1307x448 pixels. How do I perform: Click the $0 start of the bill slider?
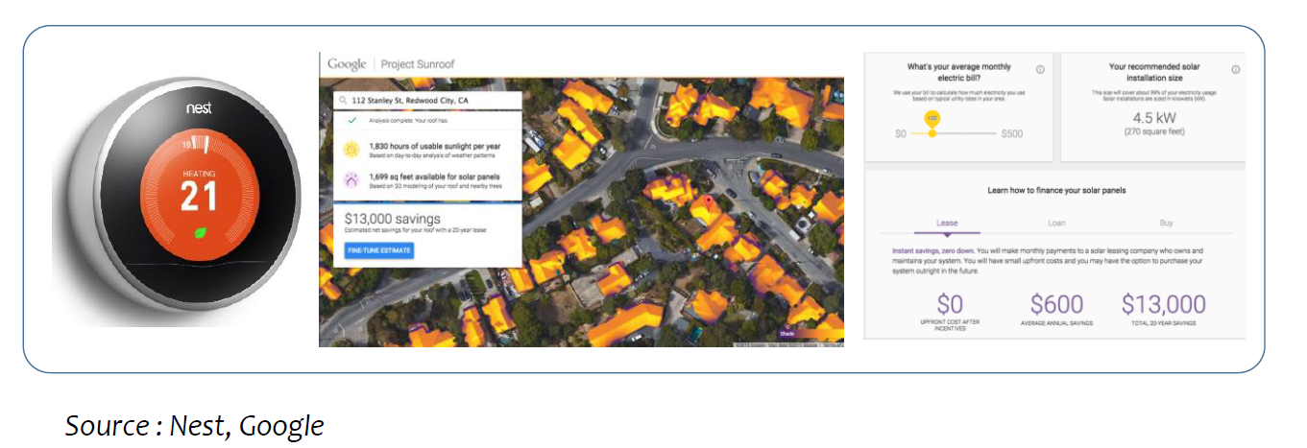click(900, 133)
